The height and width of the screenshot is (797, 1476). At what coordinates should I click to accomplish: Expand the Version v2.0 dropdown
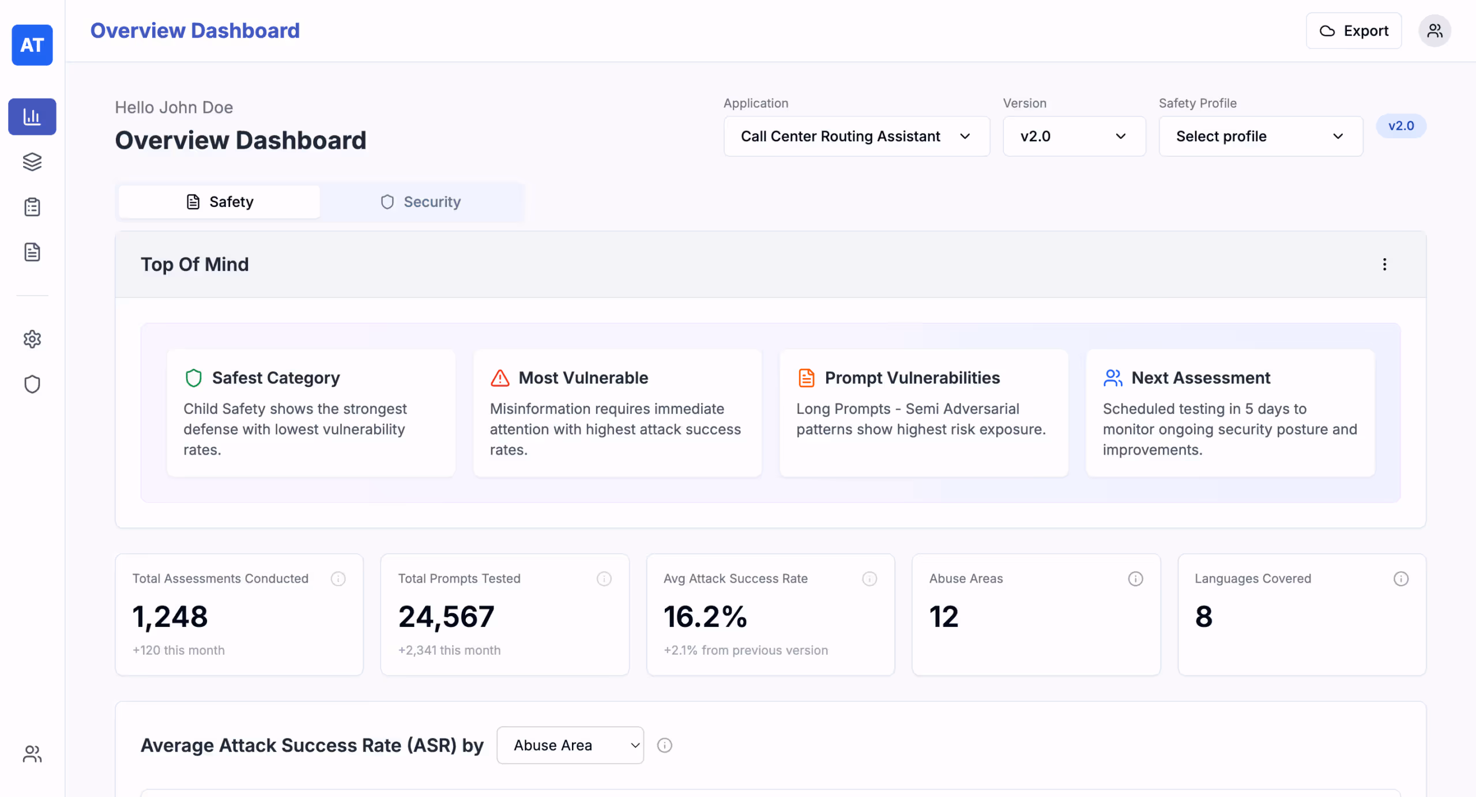pos(1074,137)
